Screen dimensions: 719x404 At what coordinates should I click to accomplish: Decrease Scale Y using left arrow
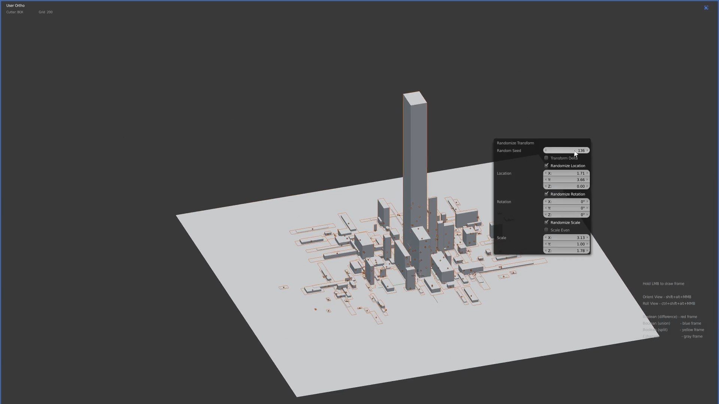point(546,244)
